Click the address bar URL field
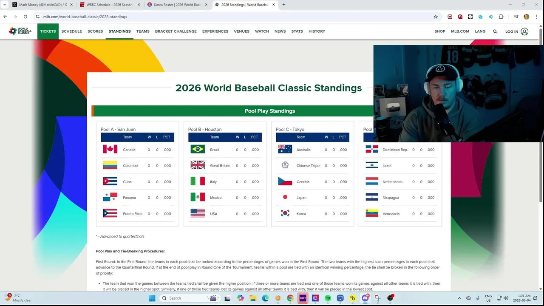 tap(236, 17)
